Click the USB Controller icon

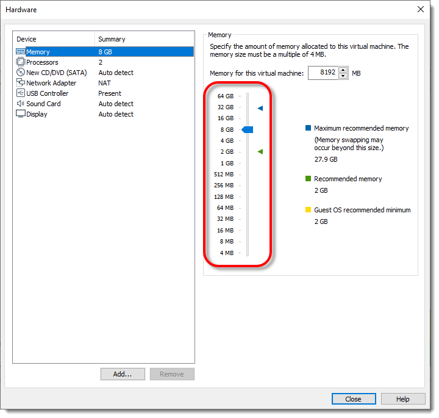pos(21,93)
